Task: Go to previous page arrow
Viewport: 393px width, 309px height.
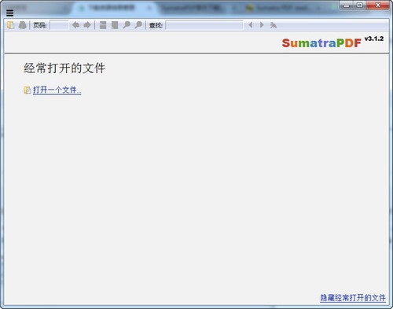Action: tap(75, 25)
